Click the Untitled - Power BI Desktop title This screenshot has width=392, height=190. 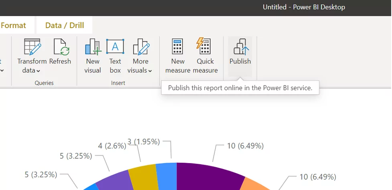click(x=304, y=7)
